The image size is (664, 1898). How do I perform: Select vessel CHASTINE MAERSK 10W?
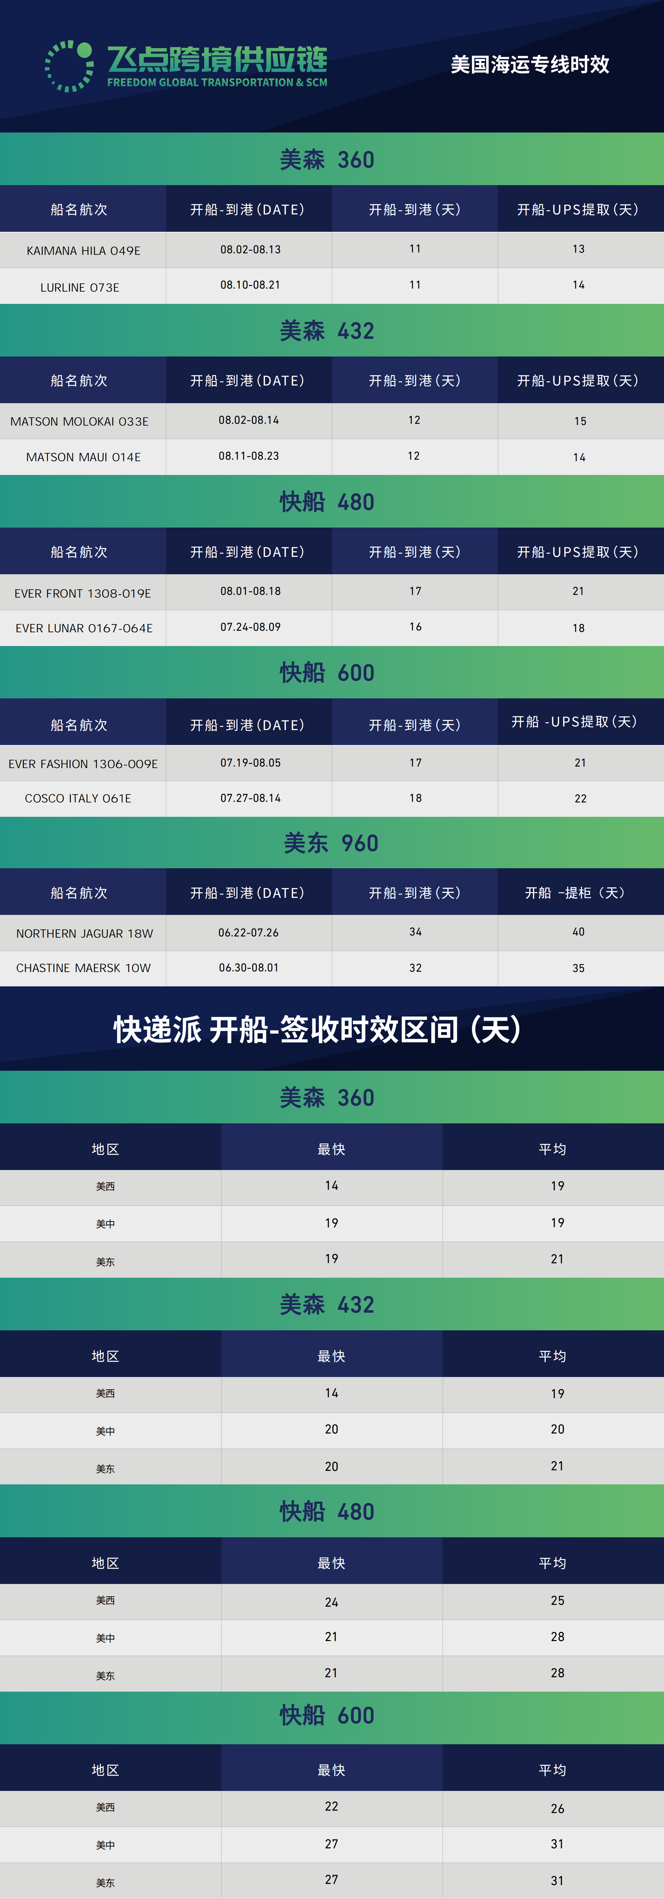click(x=83, y=968)
